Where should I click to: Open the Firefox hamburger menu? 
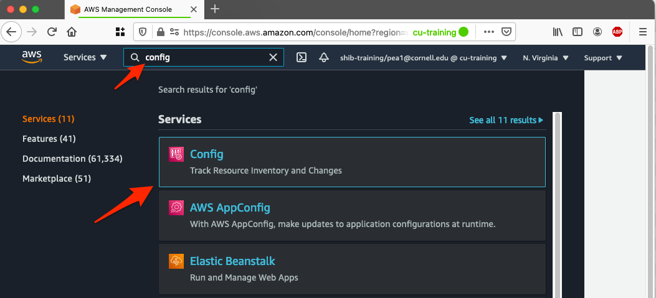coord(643,32)
